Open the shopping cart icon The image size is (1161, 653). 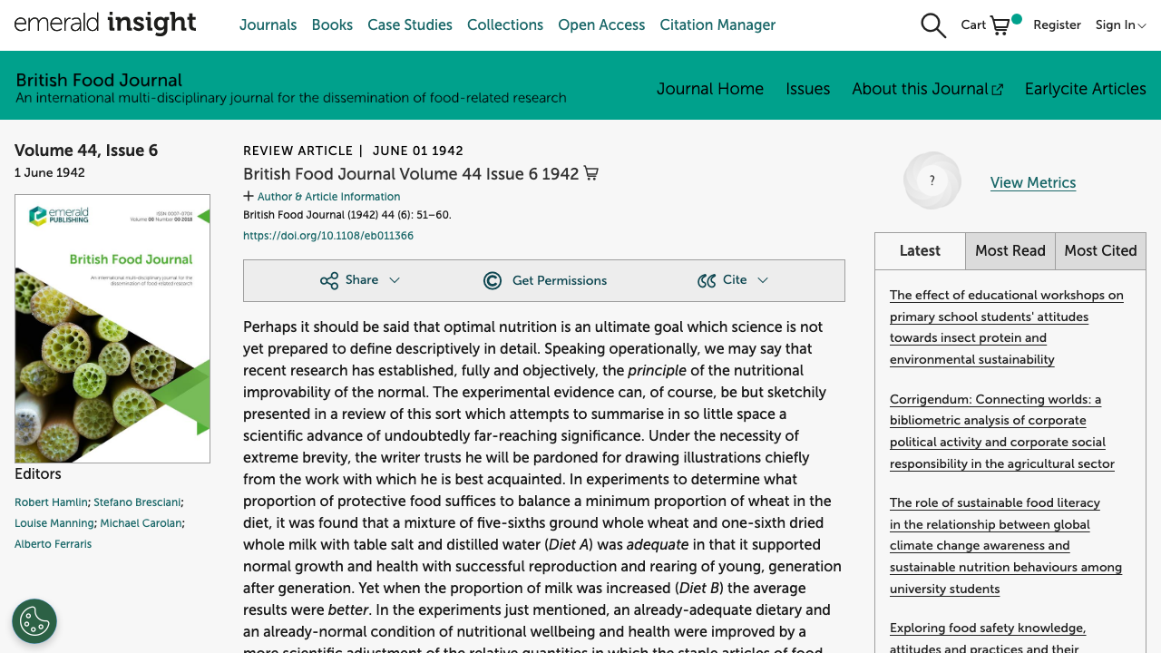1000,25
